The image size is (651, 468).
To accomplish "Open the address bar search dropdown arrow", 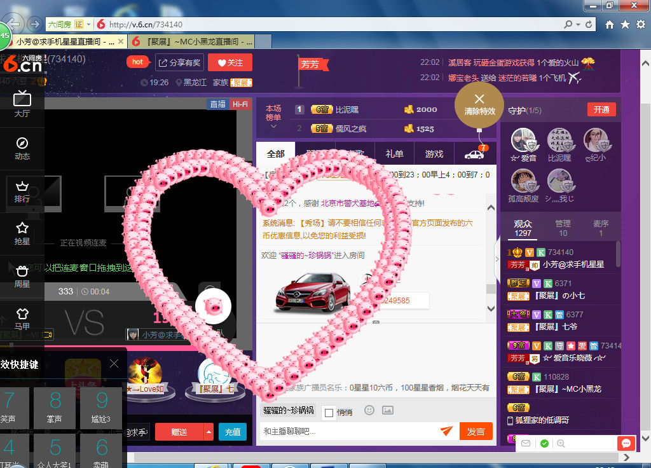I will pos(578,25).
